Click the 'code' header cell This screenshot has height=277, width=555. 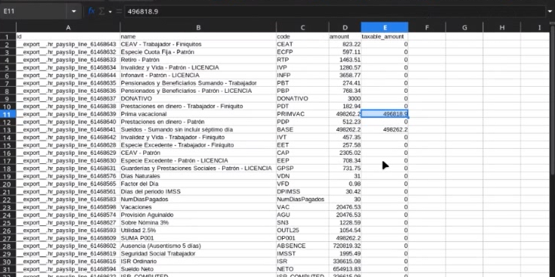point(302,37)
